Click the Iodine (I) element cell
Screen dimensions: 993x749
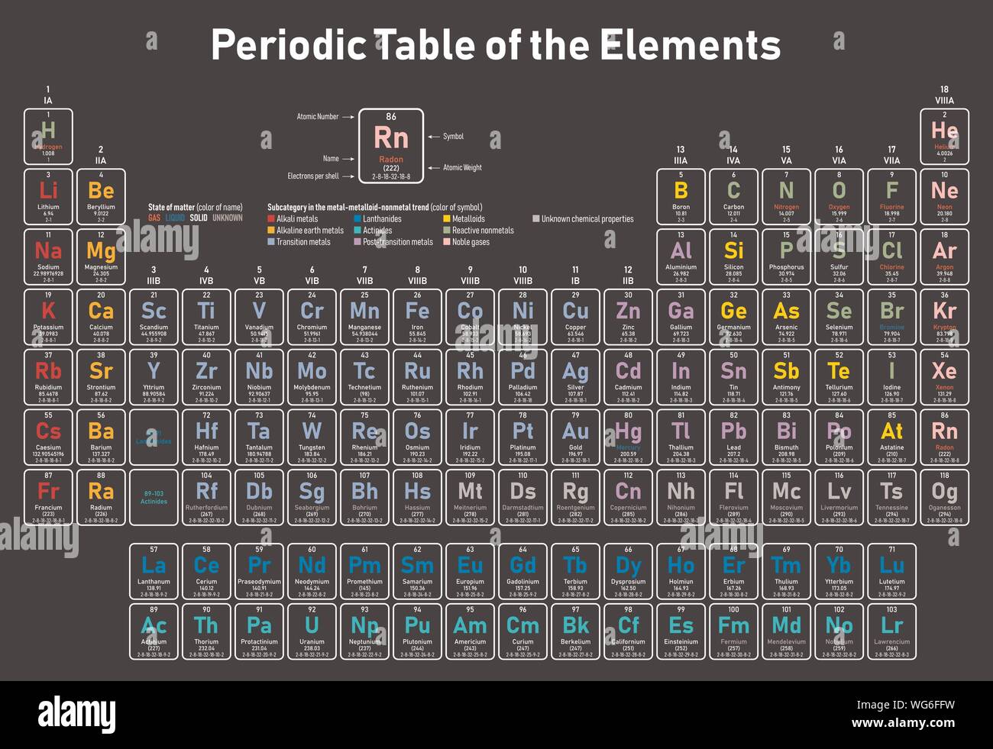click(891, 377)
